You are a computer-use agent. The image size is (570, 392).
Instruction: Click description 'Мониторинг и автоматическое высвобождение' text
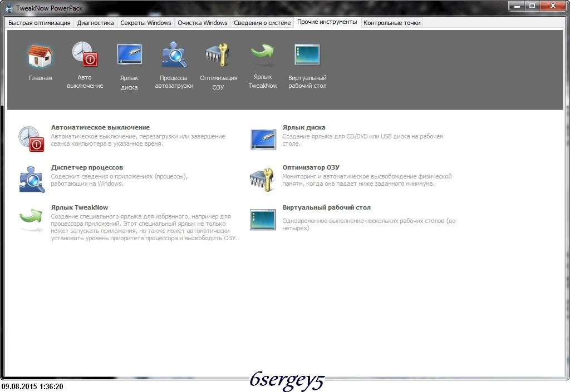(367, 180)
